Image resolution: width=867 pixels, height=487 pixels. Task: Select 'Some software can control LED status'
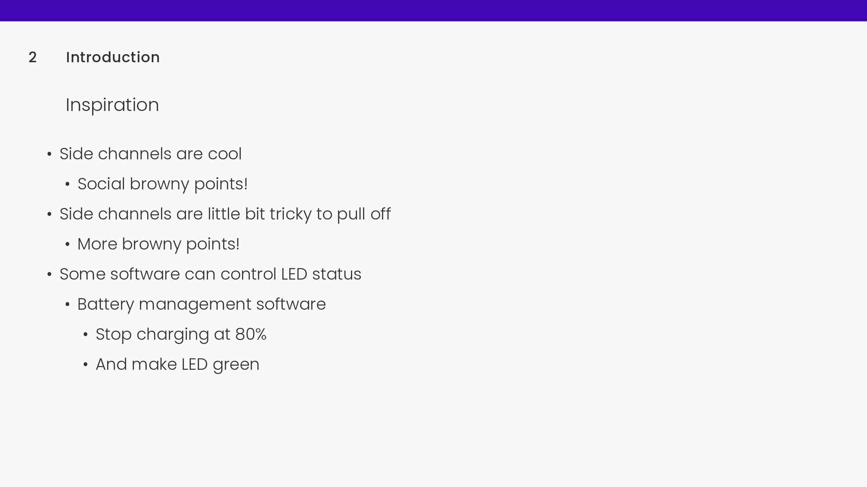click(210, 274)
